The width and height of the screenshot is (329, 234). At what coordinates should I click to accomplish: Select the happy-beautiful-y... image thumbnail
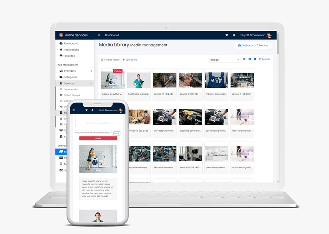113,80
